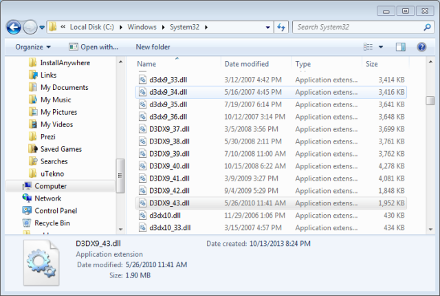Click the 10/13/2013 8:24 PM date created value
Image resolution: width=440 pixels, height=296 pixels.
click(280, 244)
